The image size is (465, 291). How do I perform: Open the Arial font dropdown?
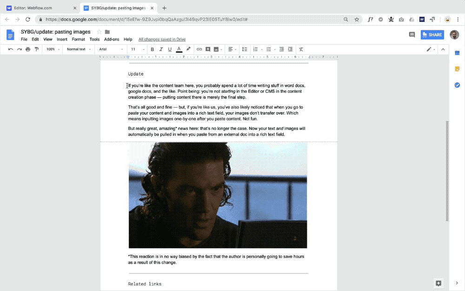(x=111, y=49)
